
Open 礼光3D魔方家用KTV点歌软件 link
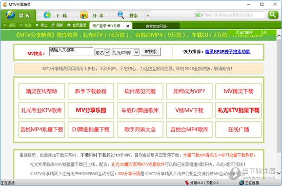(138, 164)
